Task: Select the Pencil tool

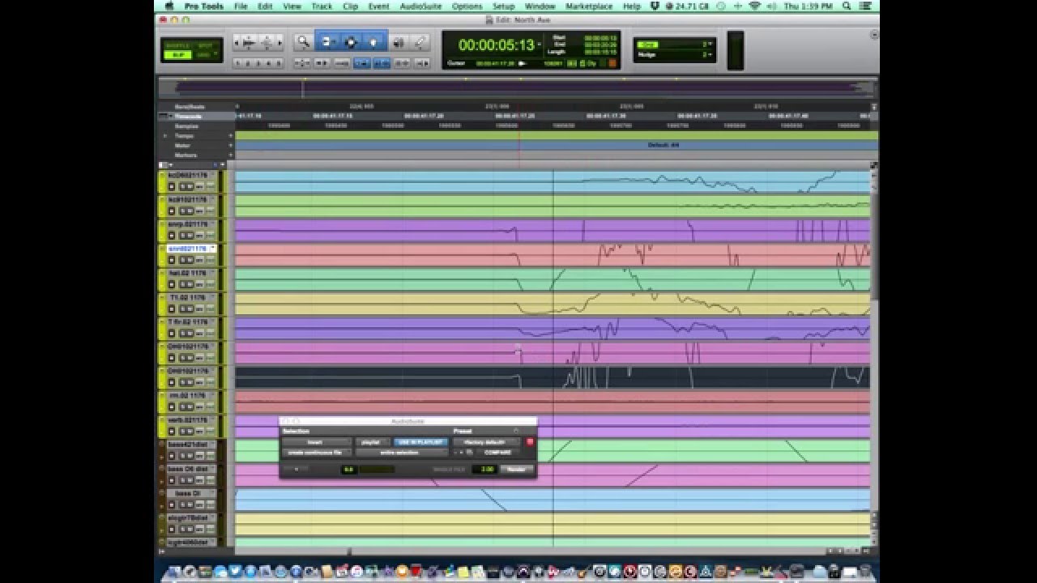Action: [x=420, y=41]
